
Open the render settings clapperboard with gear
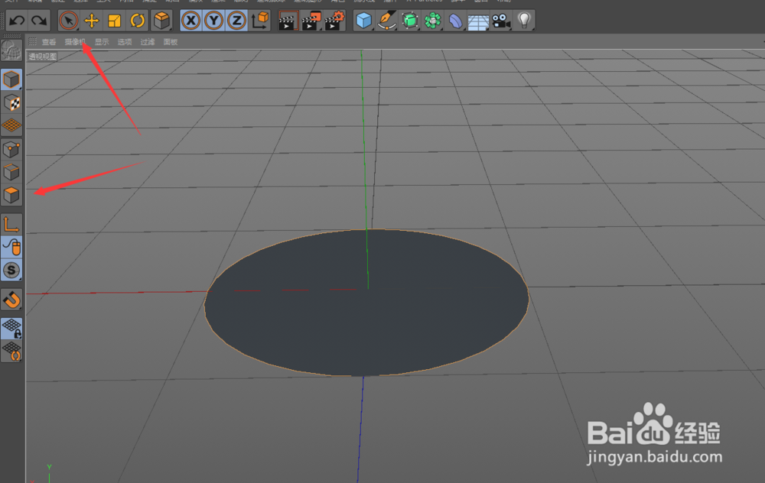coord(335,21)
